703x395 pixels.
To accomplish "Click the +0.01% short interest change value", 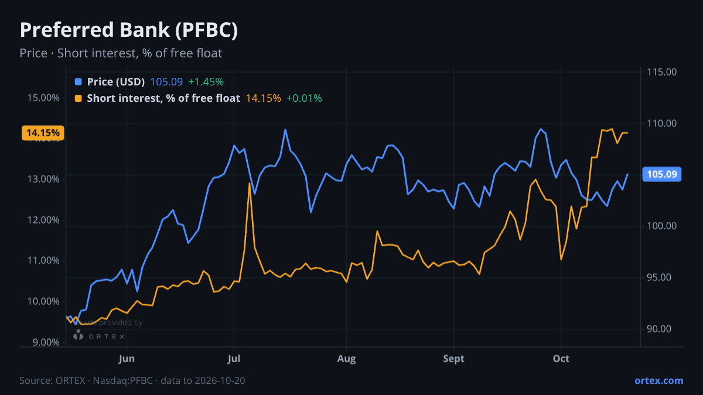I will [x=304, y=98].
